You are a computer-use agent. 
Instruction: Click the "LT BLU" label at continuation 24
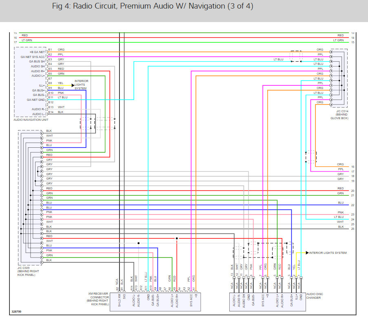(339, 217)
